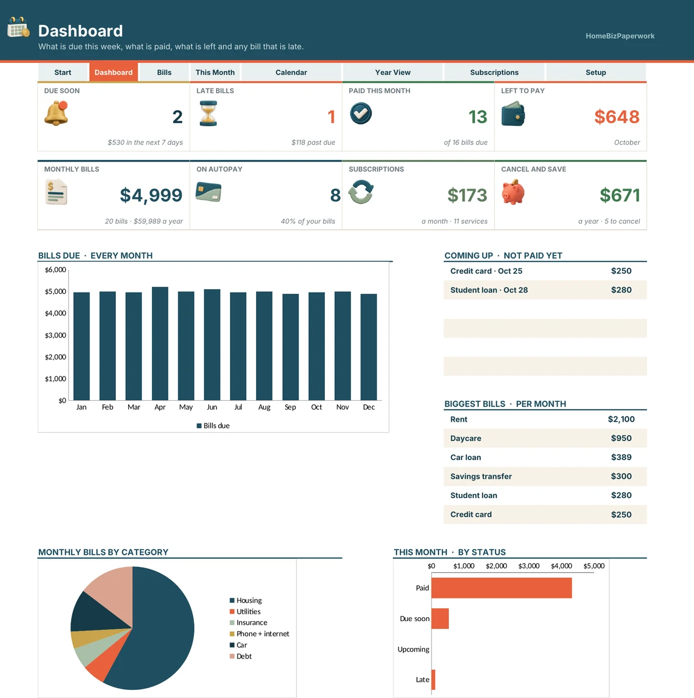Click the Daycare row in Biggest Bills

(545, 439)
